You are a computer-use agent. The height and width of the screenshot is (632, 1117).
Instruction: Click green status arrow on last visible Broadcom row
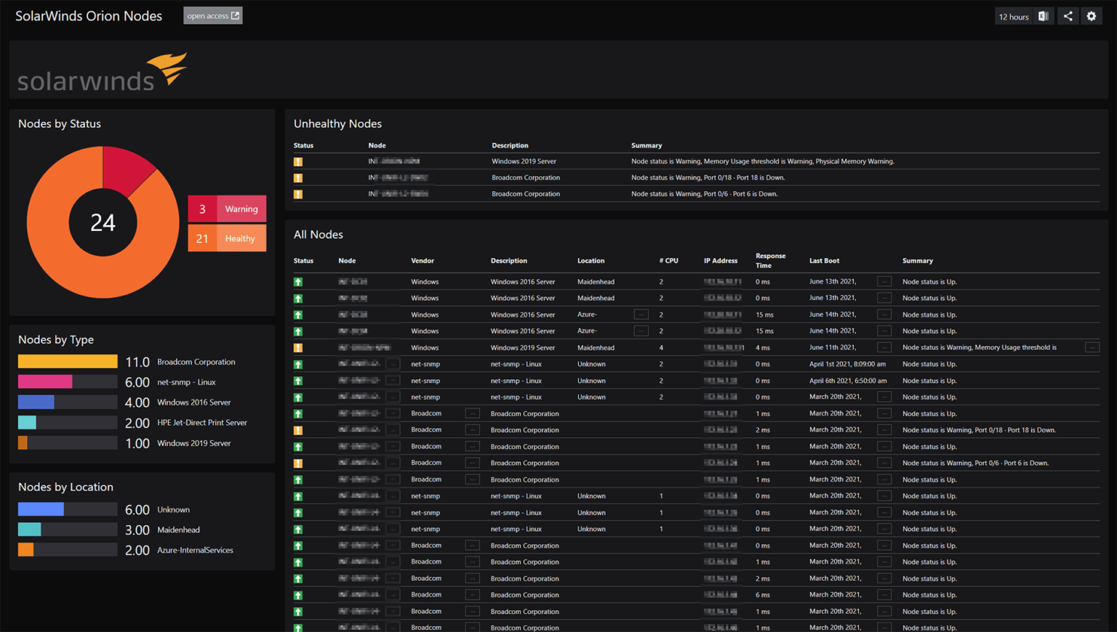click(298, 627)
